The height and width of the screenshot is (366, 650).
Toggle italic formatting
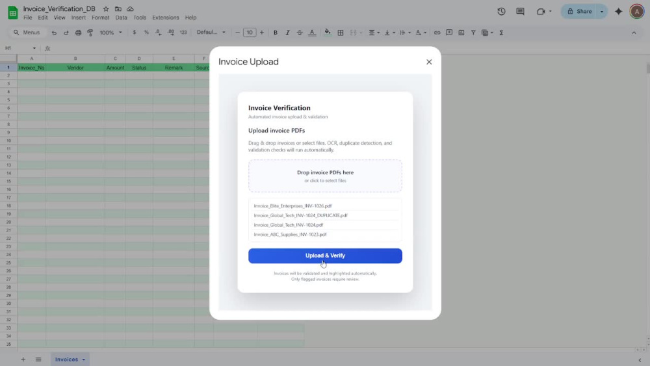[x=287, y=33]
